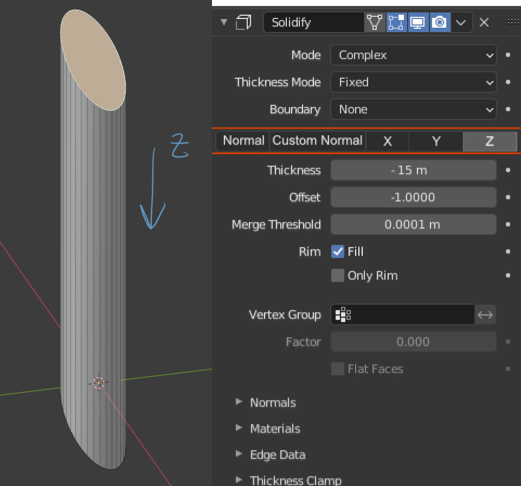Screen dimensions: 521x486
Task: Open the modifier extra options dropdown
Action: coord(461,22)
